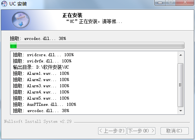The width and height of the screenshot is (195, 140).
Task: Click the log scrollbar down arrow
Action: click(x=181, y=111)
